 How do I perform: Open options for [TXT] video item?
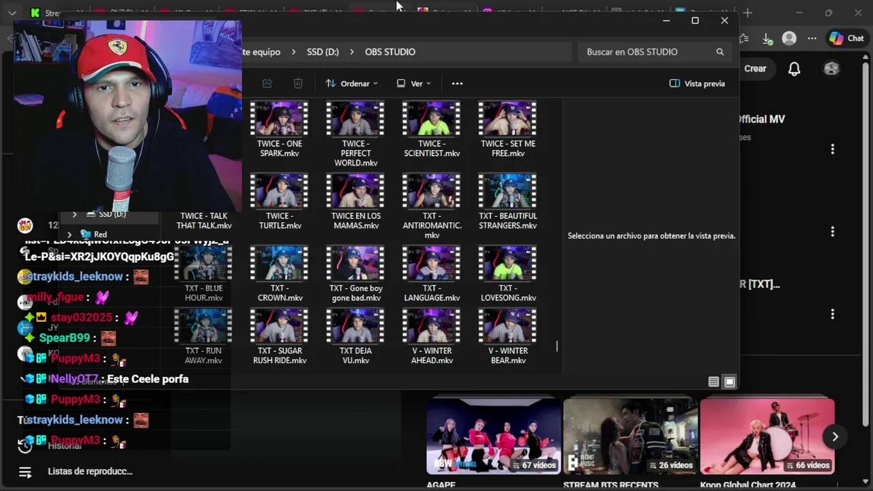(x=832, y=314)
